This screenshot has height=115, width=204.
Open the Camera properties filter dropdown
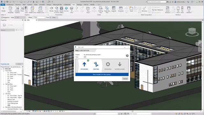(x=8, y=30)
